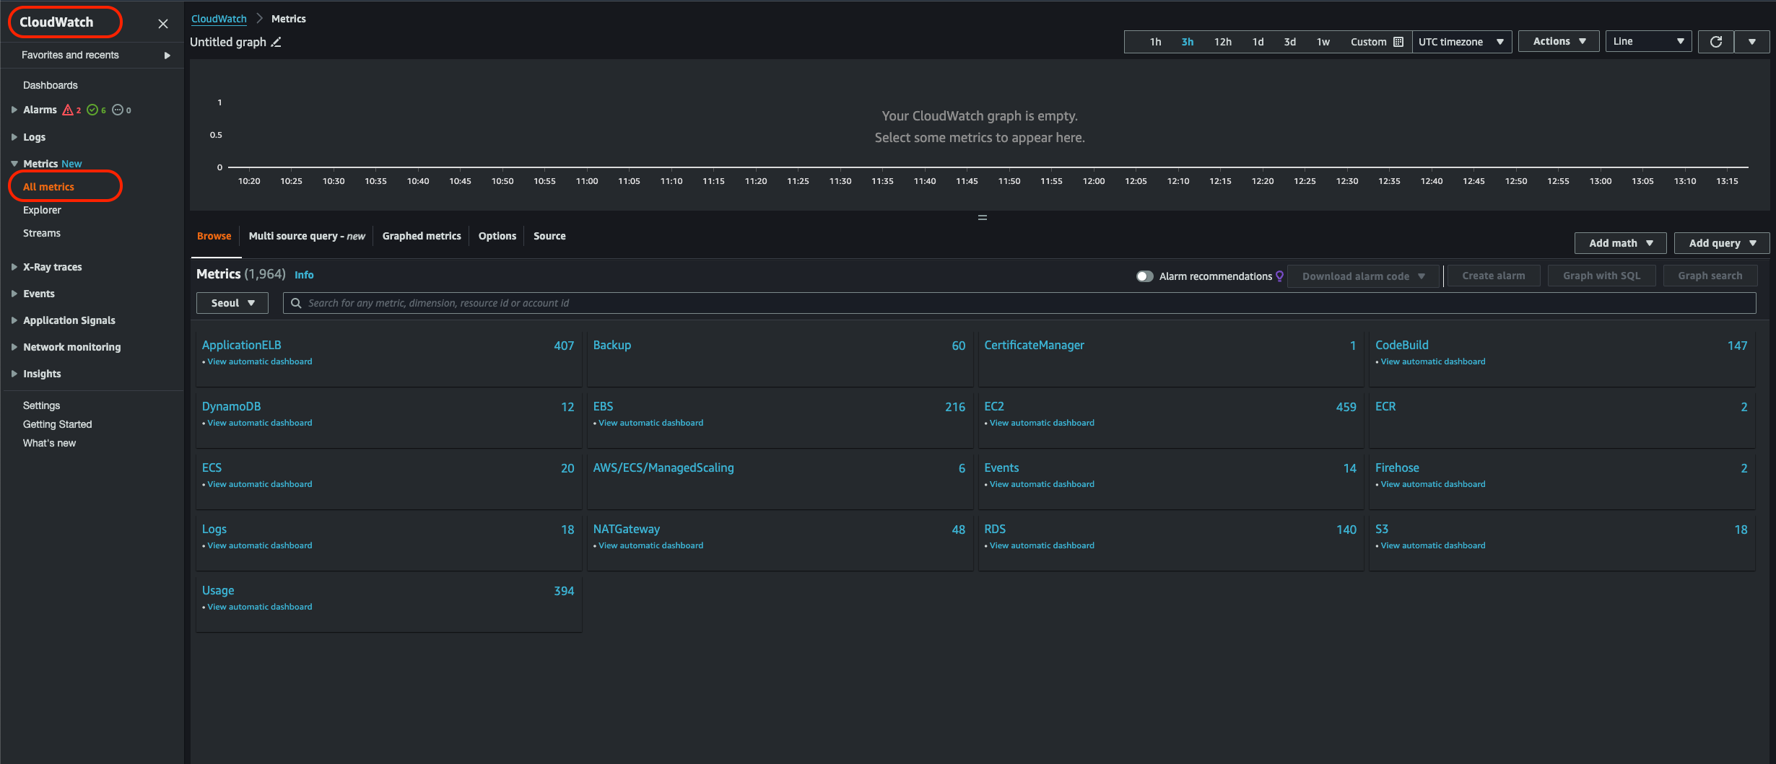The width and height of the screenshot is (1776, 764).
Task: Open All metrics in sidebar
Action: click(x=48, y=187)
